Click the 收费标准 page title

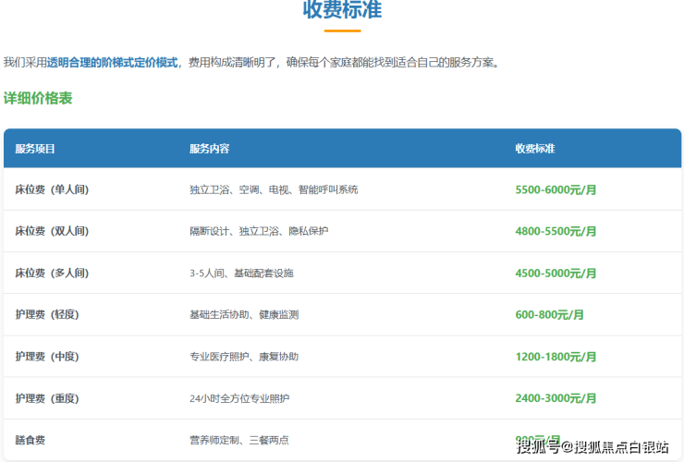pos(342,11)
